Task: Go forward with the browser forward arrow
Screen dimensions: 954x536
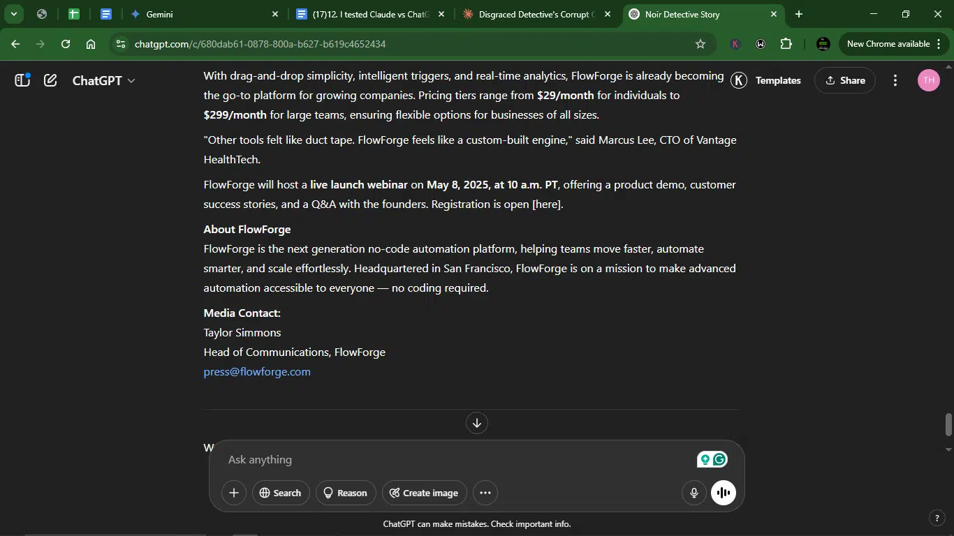Action: [x=41, y=44]
